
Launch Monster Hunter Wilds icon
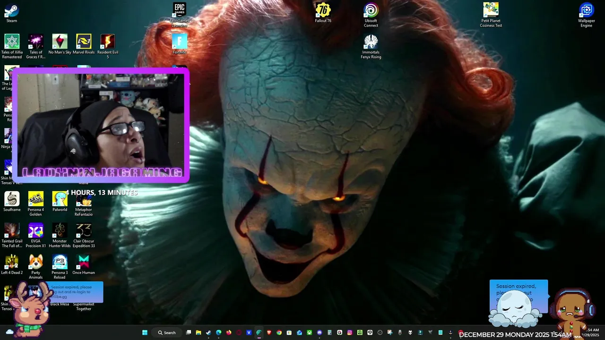click(x=60, y=235)
